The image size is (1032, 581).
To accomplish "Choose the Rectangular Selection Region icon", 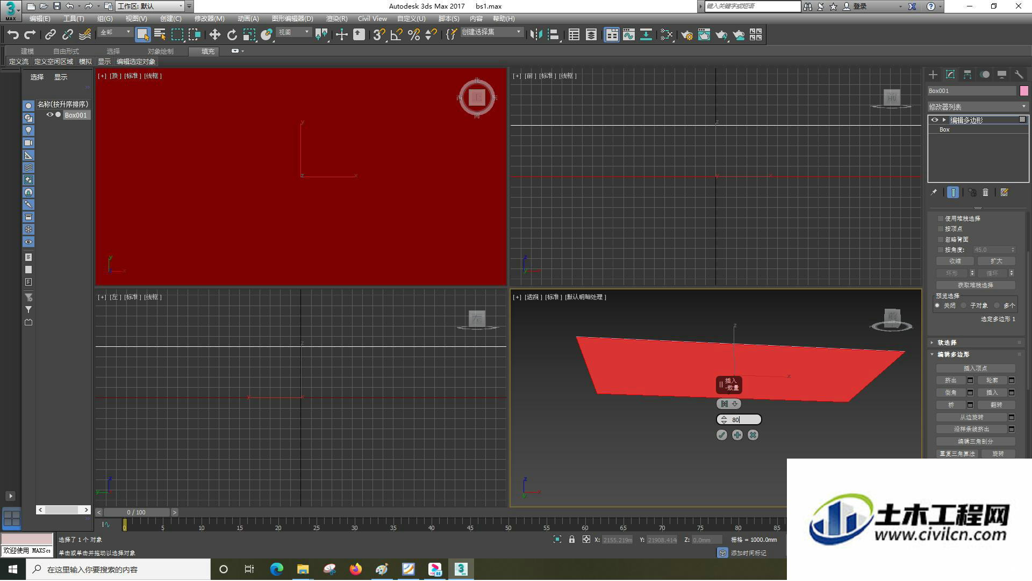I will click(x=177, y=35).
